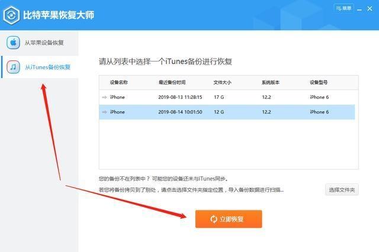379x252 pixels.
Task: Close the recovery app window
Action: (370, 9)
